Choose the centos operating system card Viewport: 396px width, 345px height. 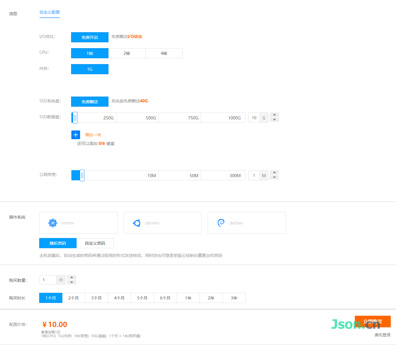(x=79, y=223)
